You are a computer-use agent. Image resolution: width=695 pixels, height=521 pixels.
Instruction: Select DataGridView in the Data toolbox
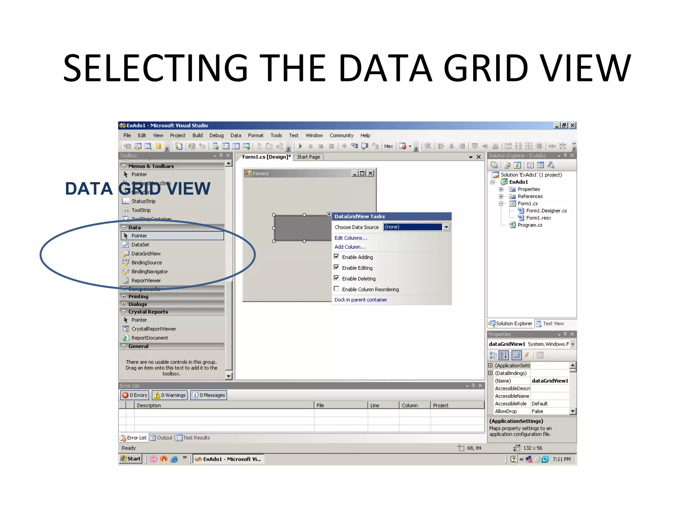[146, 254]
